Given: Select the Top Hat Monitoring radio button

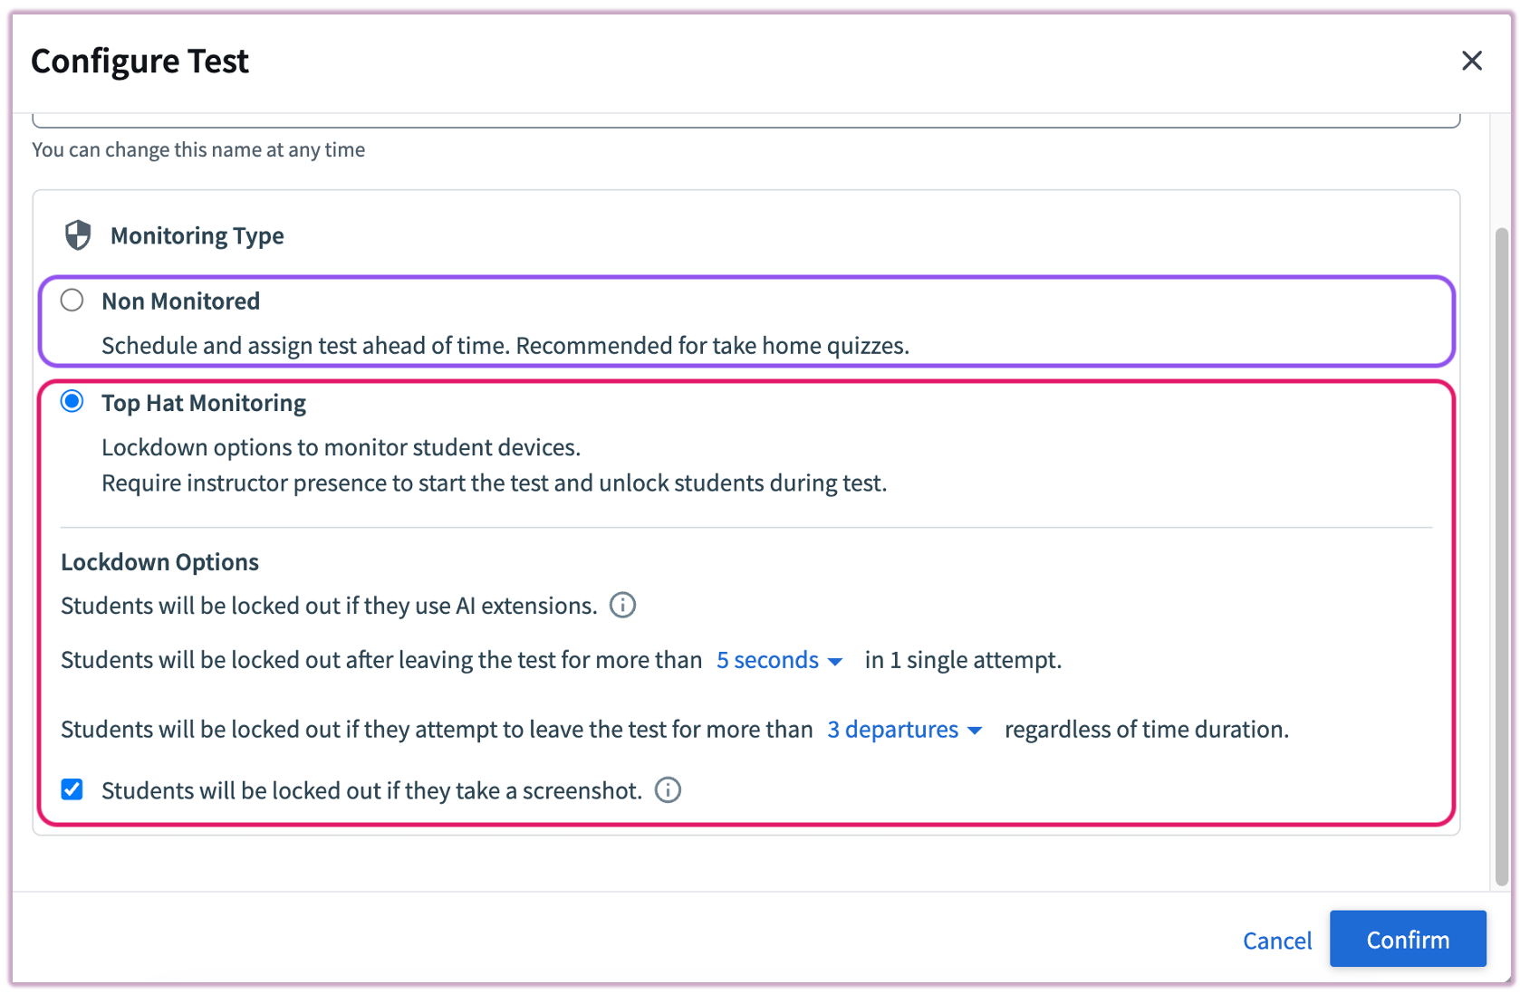Looking at the screenshot, I should click(x=72, y=402).
